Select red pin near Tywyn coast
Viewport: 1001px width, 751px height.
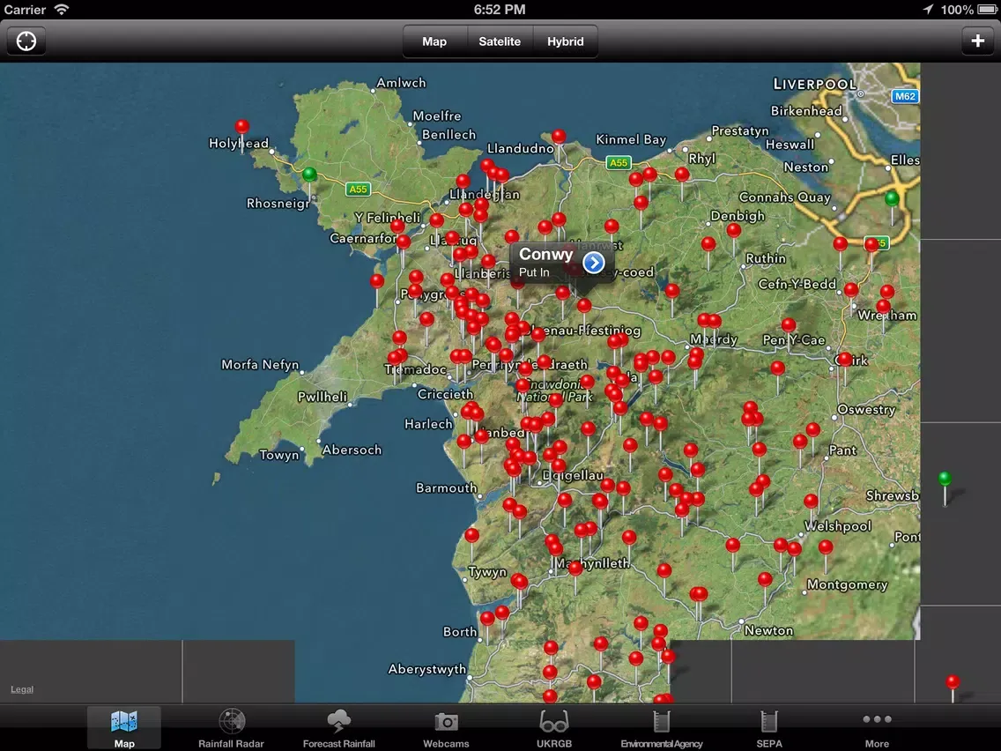pyautogui.click(x=471, y=535)
